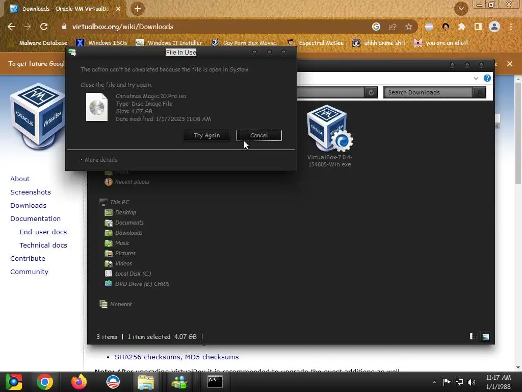
Task: Click the disc image file icon
Action: tap(97, 107)
